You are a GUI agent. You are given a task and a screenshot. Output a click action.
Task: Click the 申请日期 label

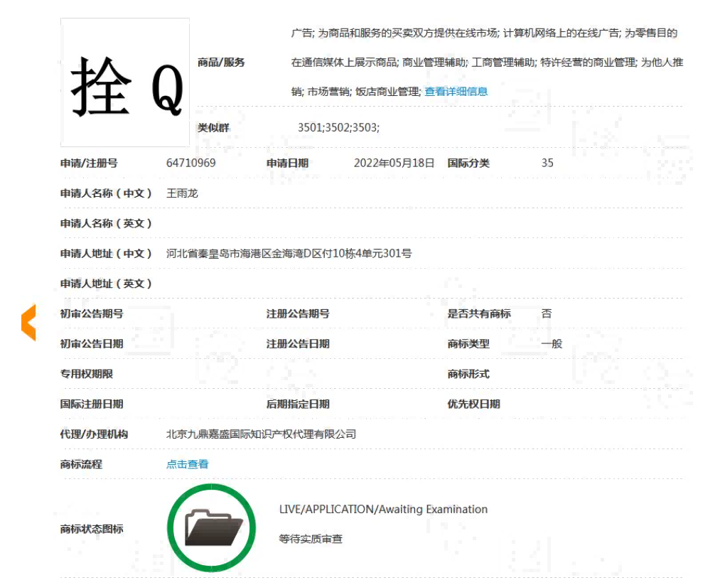tap(287, 163)
